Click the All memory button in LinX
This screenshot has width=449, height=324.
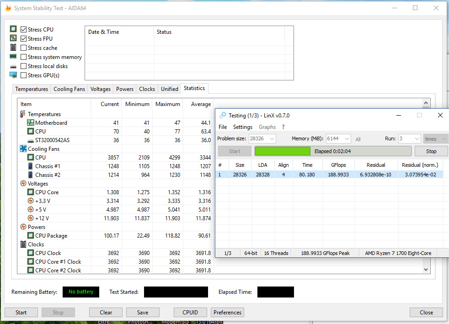358,139
